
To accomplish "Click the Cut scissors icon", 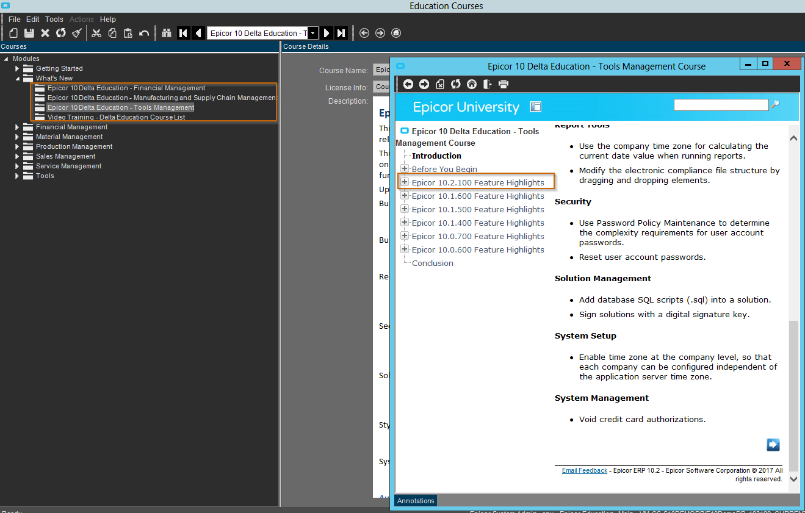I will 96,33.
